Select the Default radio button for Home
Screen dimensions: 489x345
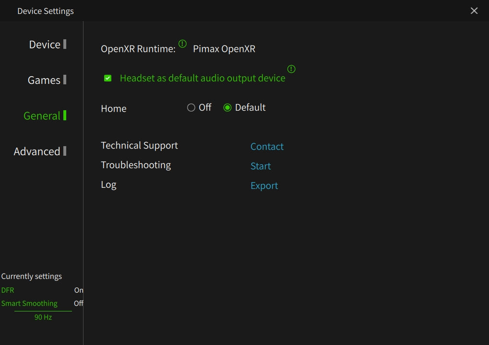pyautogui.click(x=227, y=108)
